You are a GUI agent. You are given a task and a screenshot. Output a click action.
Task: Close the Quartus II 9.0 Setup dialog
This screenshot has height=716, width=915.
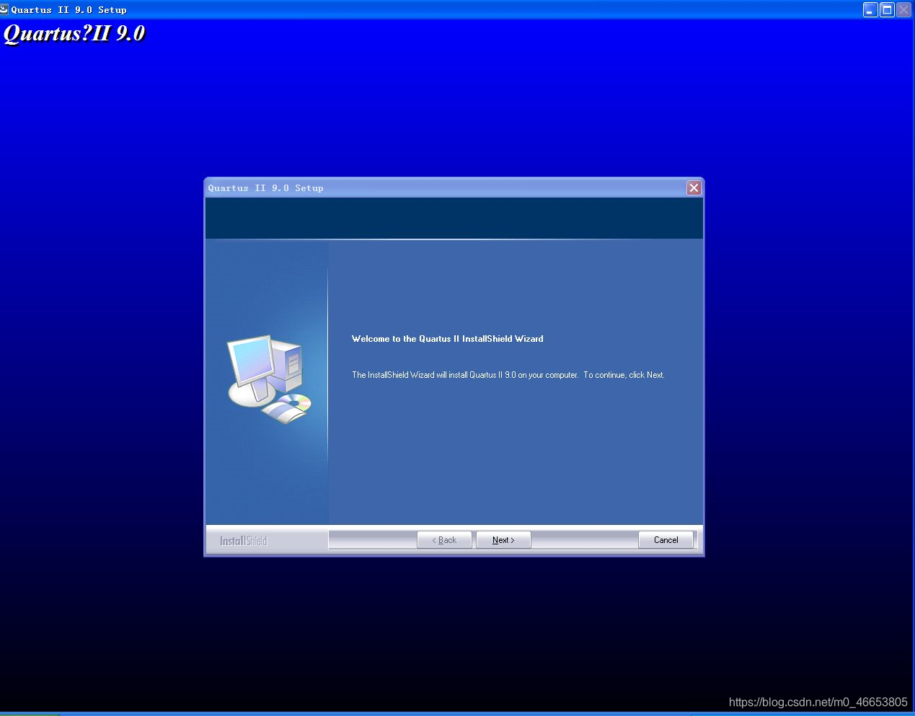694,188
